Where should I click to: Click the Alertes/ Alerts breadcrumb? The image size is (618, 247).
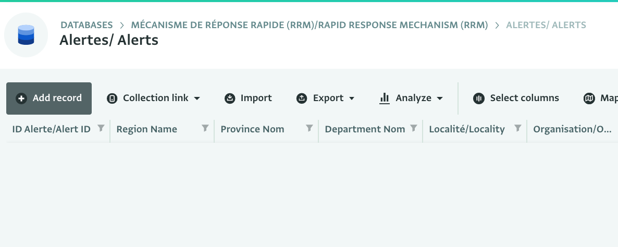[x=546, y=25]
